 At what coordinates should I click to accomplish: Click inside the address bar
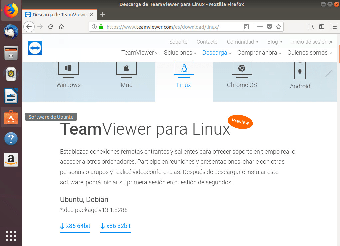tap(167, 27)
